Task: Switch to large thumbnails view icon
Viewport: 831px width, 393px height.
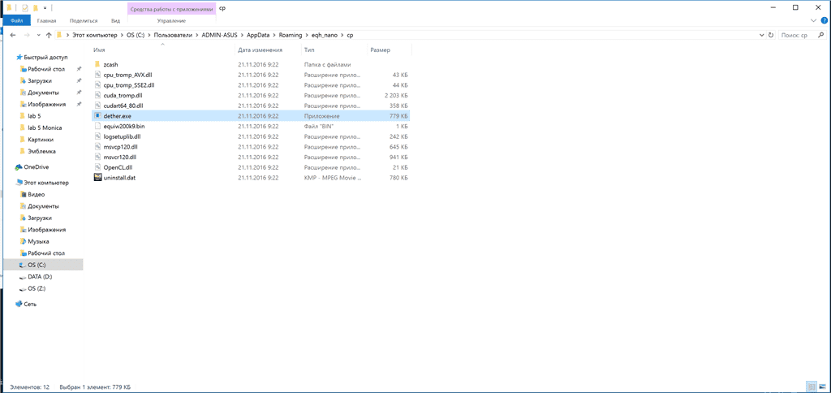Action: click(x=822, y=387)
